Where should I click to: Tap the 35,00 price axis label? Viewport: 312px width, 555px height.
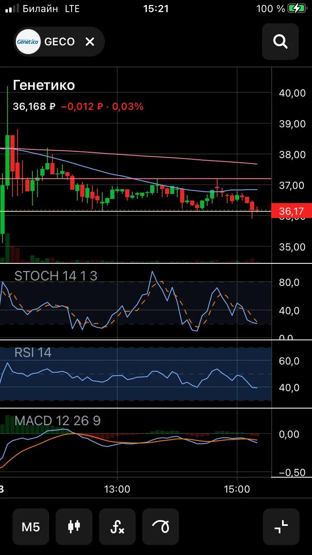click(x=292, y=247)
